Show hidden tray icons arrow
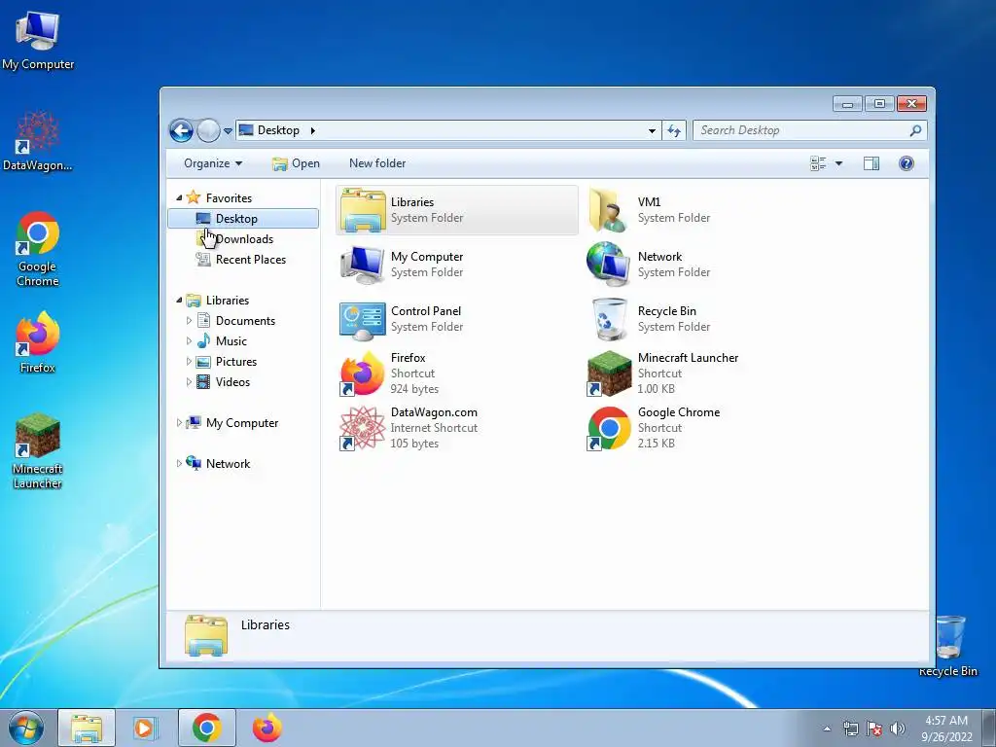 827,729
